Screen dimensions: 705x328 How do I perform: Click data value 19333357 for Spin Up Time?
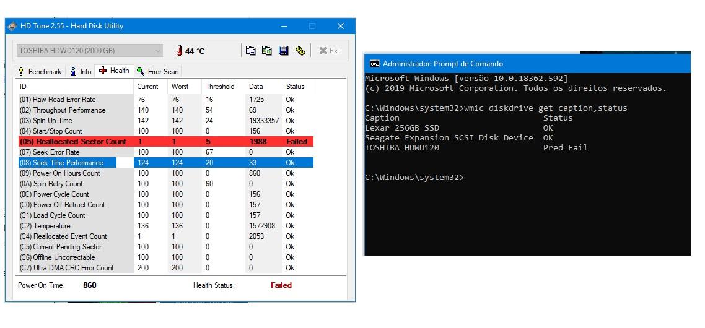(263, 121)
